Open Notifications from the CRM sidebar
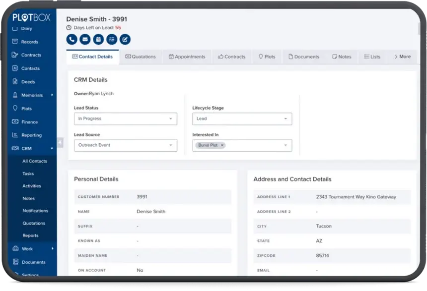This screenshot has height=291, width=427. [35, 211]
